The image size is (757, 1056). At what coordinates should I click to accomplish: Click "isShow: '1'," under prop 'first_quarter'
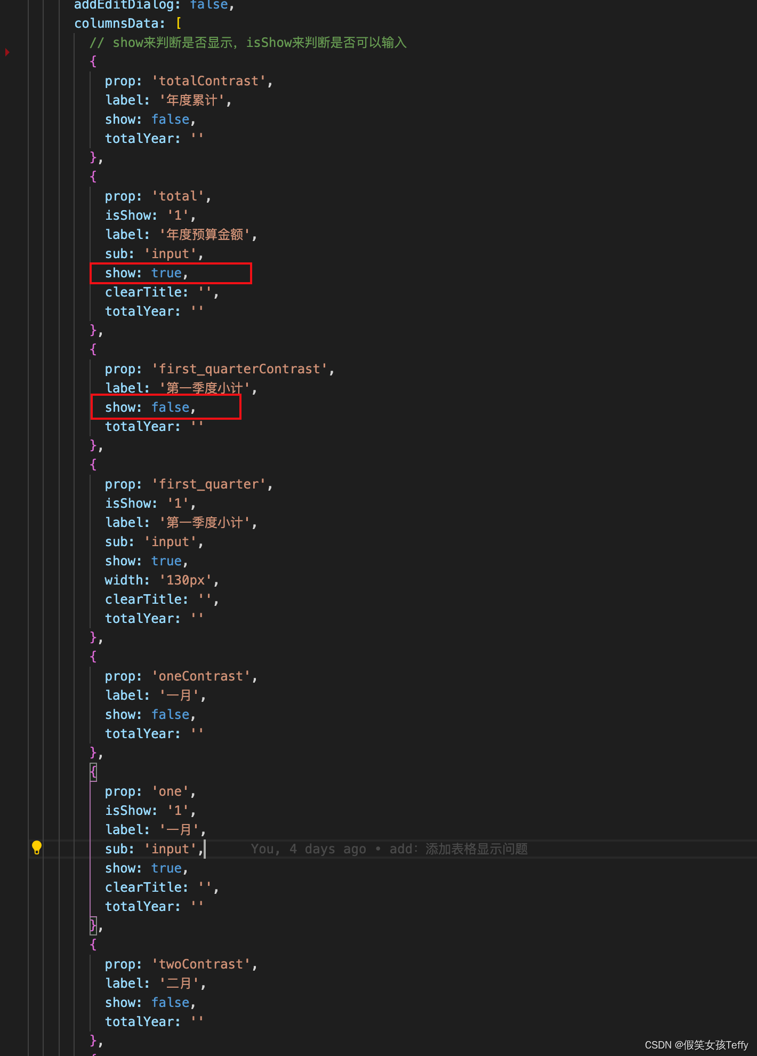click(150, 503)
